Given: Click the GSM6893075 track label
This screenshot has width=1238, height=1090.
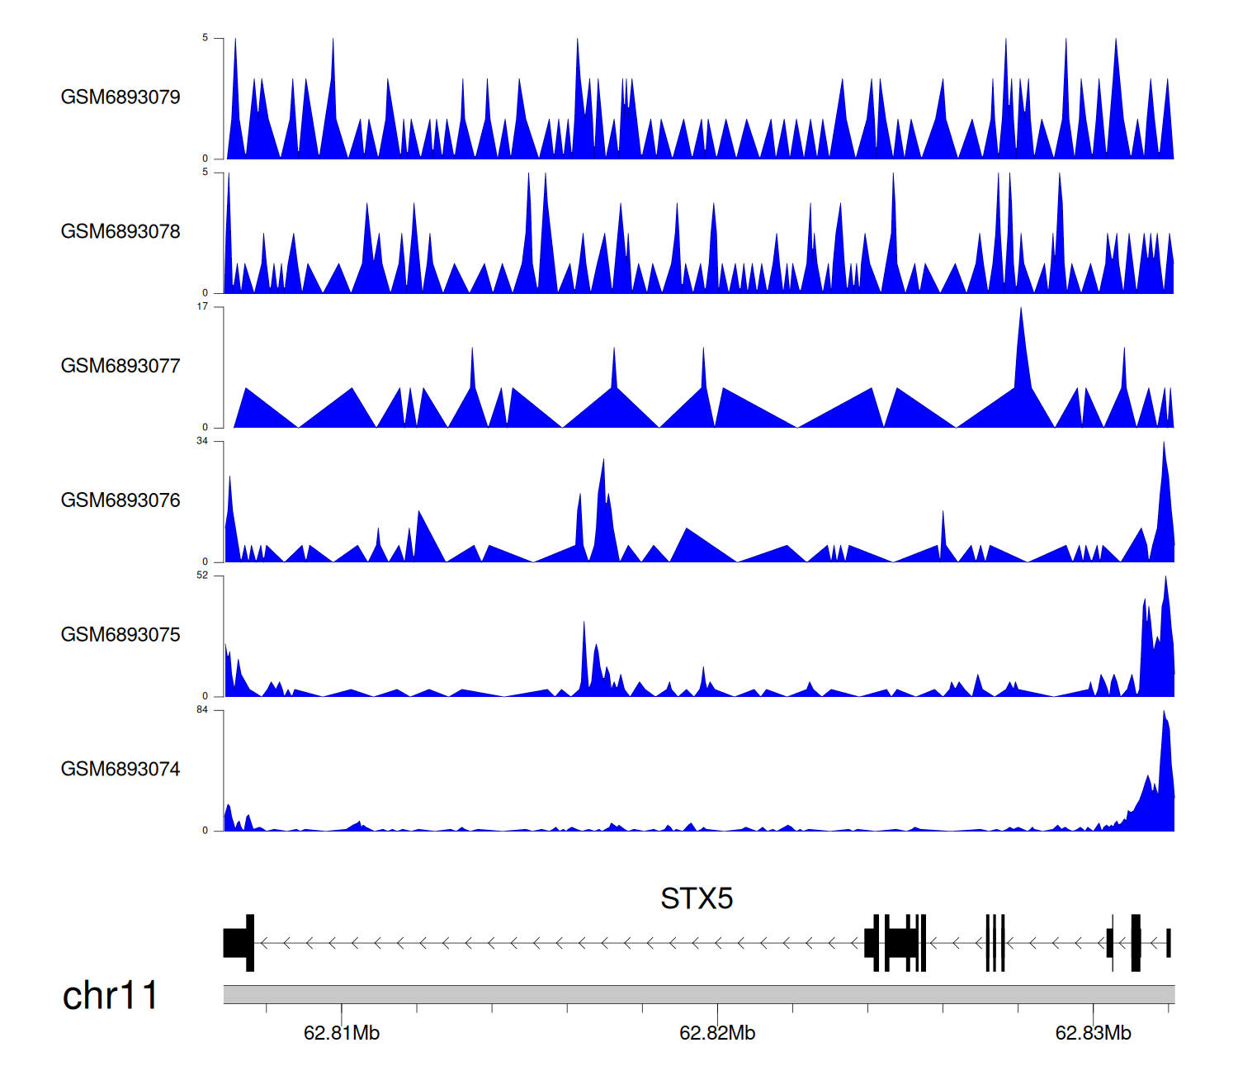Looking at the screenshot, I should (120, 635).
